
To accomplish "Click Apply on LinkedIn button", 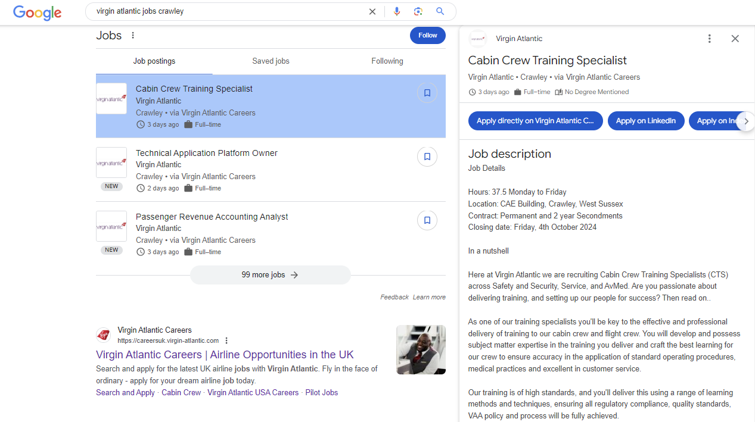I will [646, 121].
